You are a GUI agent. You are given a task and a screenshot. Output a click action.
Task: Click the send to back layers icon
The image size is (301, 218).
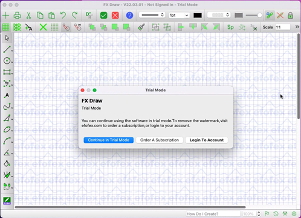[103, 27]
